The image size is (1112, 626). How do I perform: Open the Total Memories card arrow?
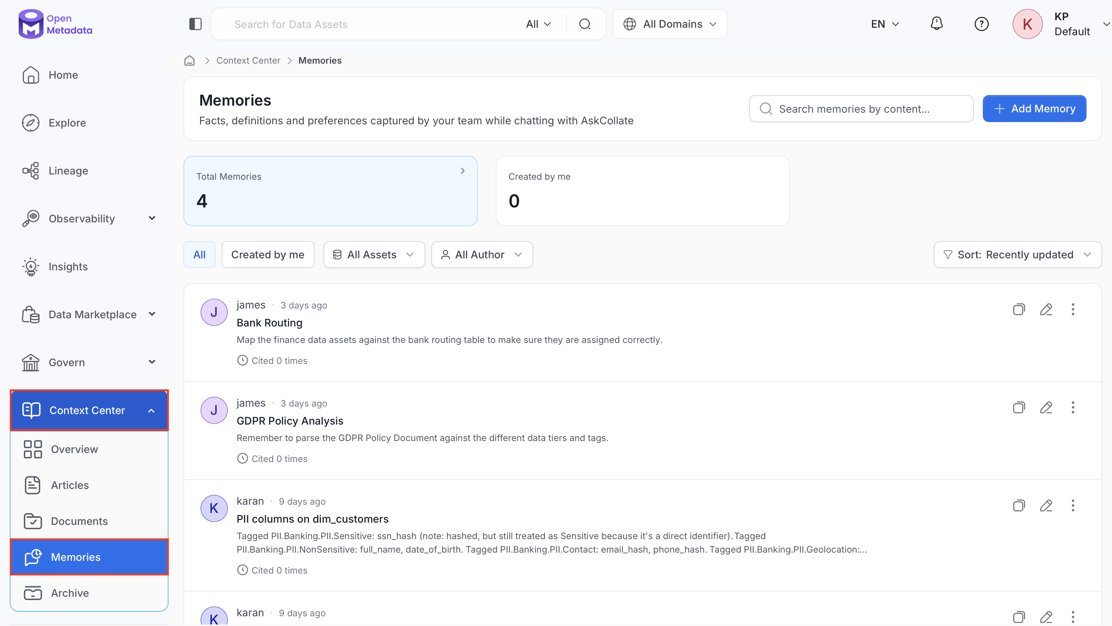pyautogui.click(x=462, y=171)
